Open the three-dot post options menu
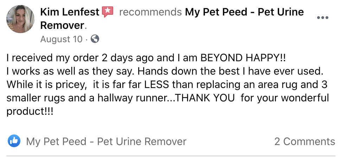Screen dimensions: 341x157 click(323, 18)
